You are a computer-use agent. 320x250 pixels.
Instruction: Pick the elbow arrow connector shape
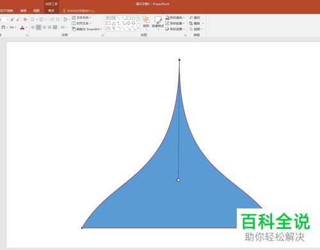click(x=124, y=23)
